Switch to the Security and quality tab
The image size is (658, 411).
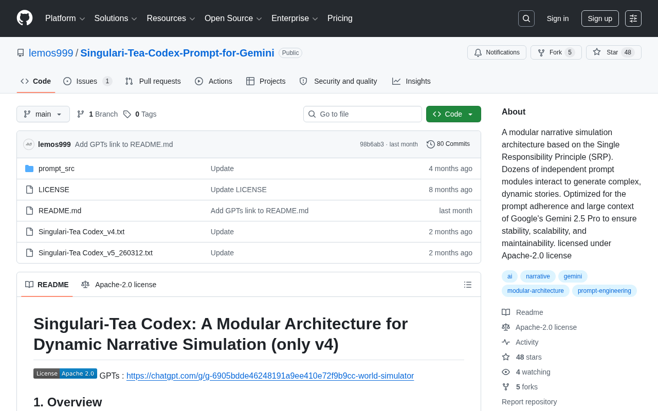click(338, 81)
